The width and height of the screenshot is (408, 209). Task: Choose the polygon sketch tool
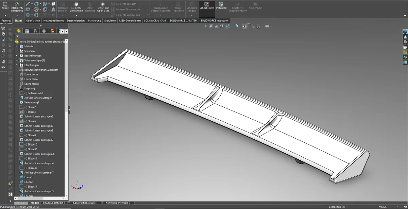click(36, 15)
